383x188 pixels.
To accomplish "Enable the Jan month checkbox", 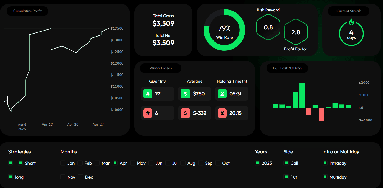I will (x=63, y=163).
